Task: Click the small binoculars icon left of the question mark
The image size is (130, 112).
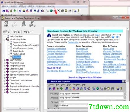Action: 75,11
